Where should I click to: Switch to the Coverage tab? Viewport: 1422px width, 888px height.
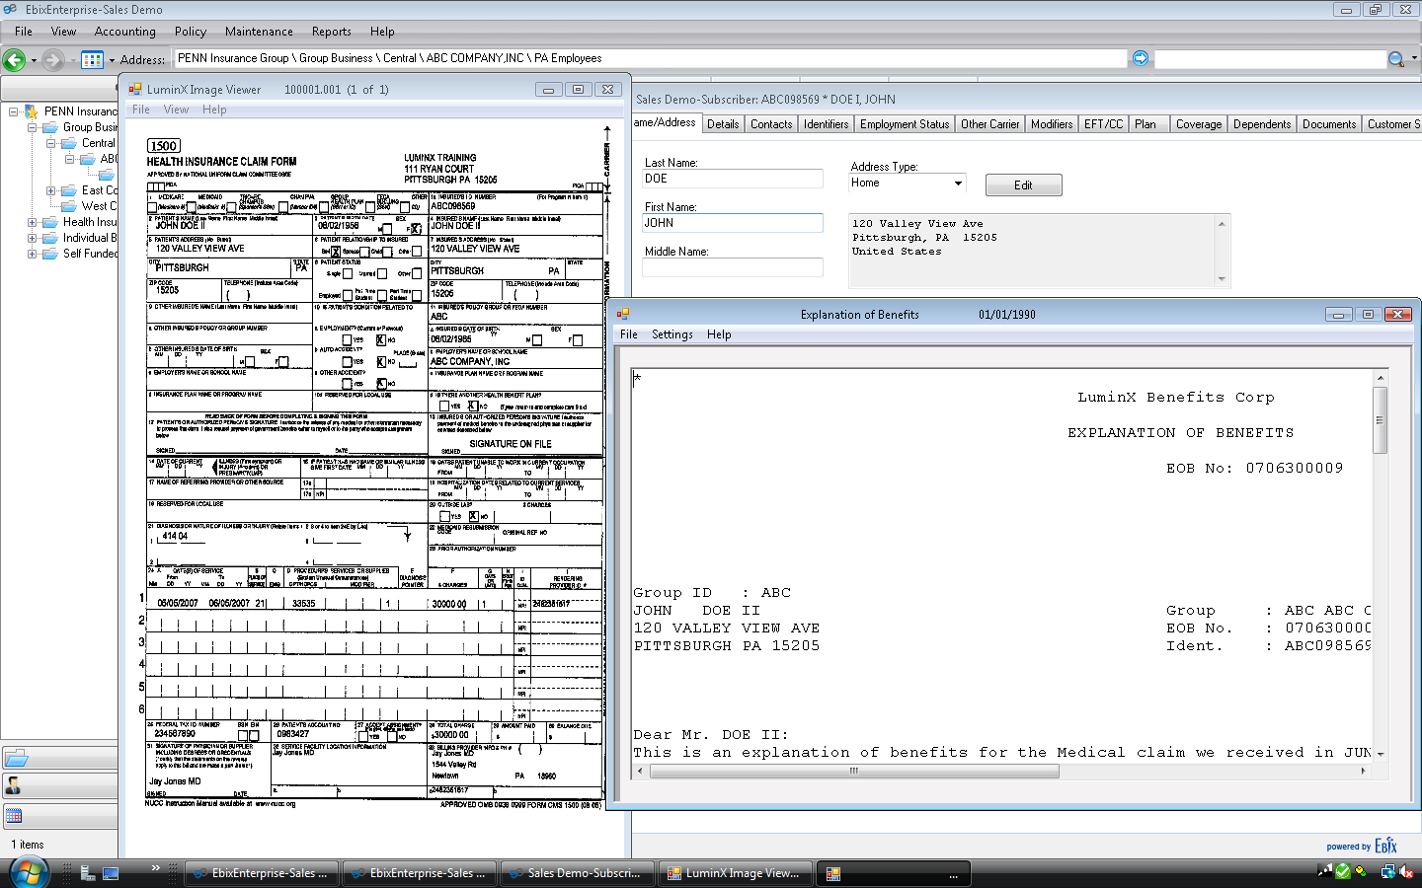coord(1199,124)
